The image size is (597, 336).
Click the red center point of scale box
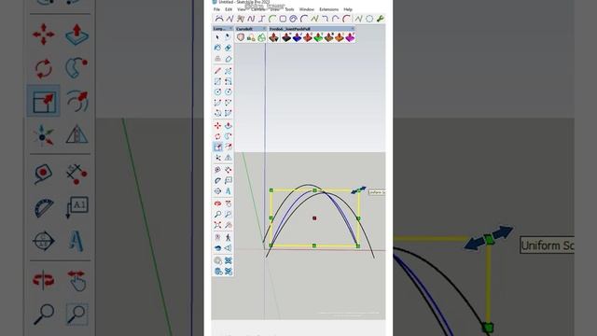(x=314, y=218)
